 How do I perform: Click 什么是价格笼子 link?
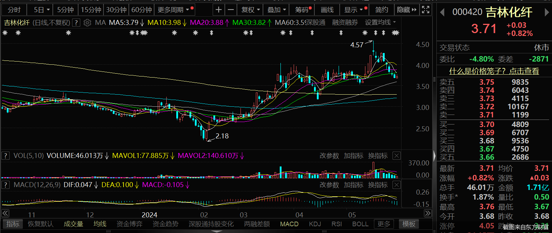tap(494, 71)
